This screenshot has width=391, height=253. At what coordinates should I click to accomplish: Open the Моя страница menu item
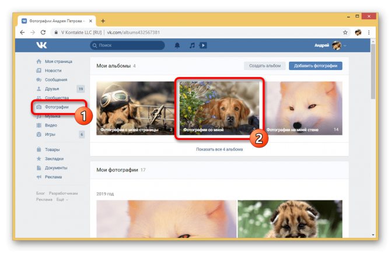(58, 61)
